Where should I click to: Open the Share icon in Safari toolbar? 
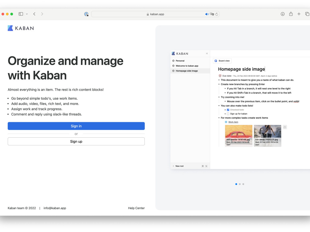291,14
